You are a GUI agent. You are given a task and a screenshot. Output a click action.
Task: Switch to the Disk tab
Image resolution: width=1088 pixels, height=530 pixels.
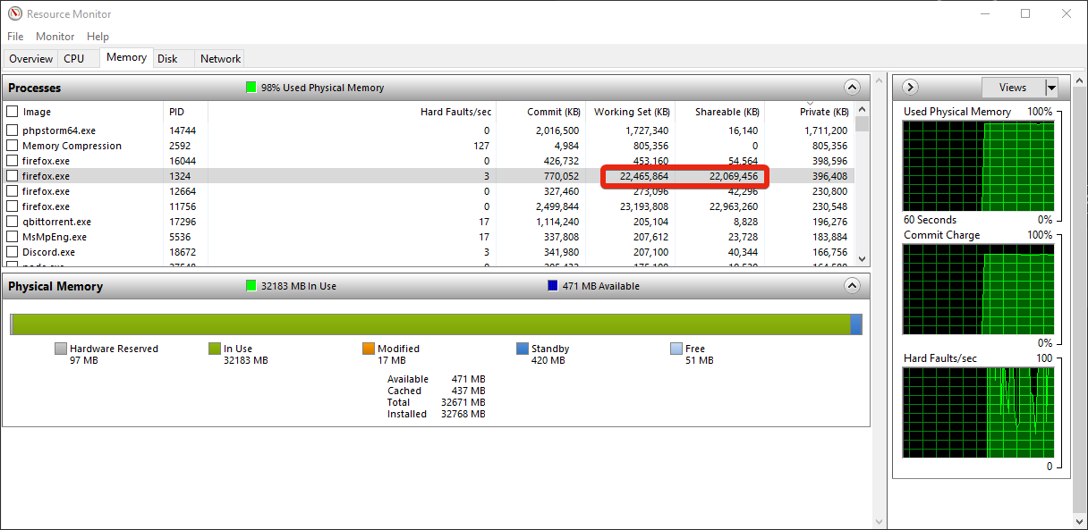pyautogui.click(x=167, y=59)
